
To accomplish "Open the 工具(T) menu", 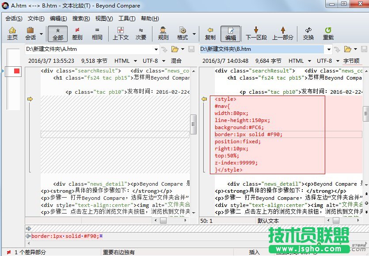I will tap(126, 18).
